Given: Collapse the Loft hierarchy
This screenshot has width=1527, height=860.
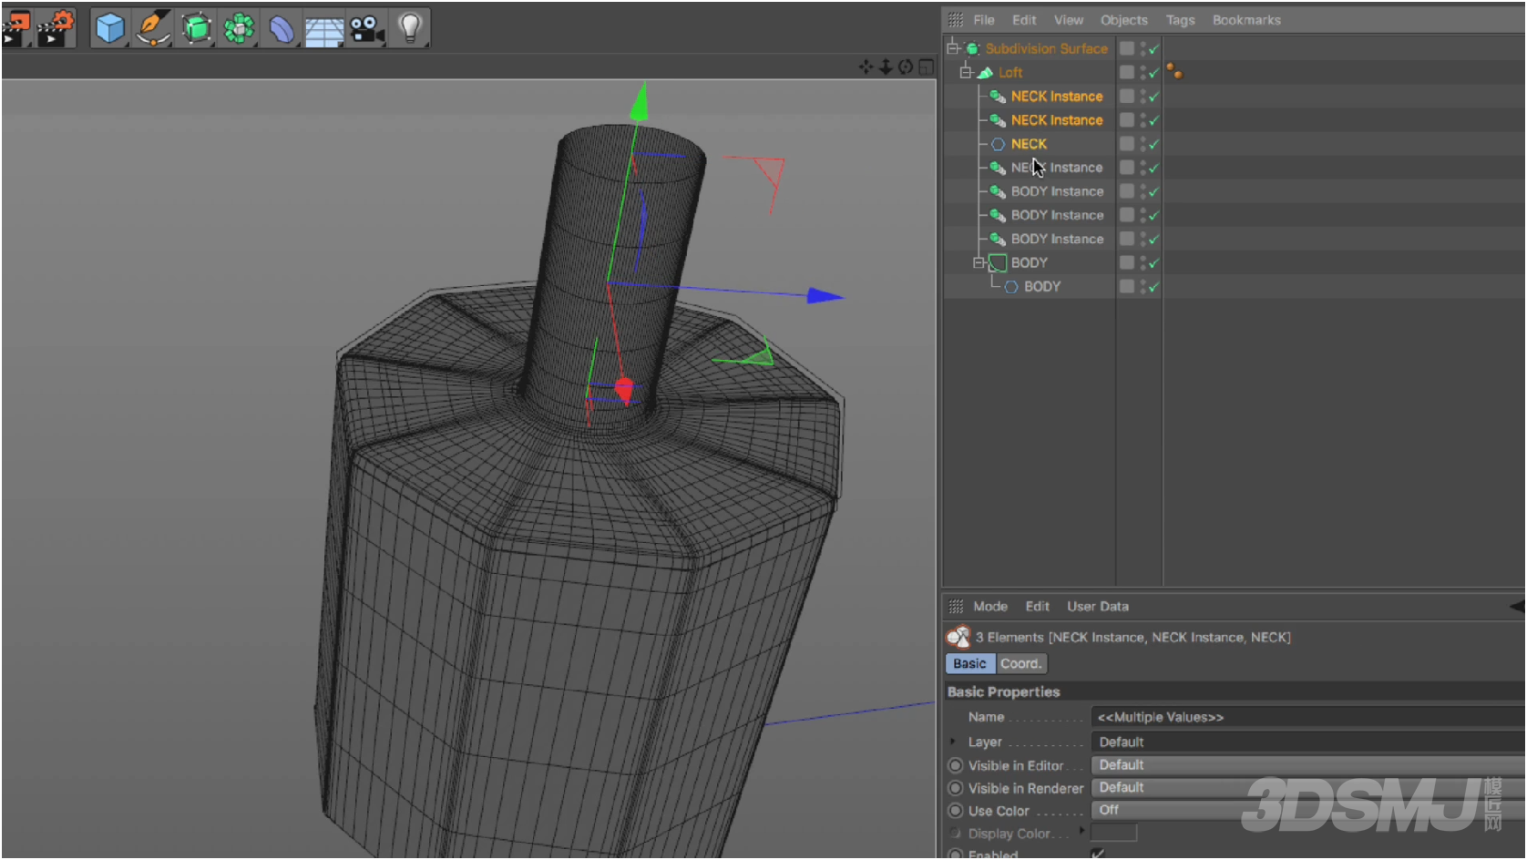Looking at the screenshot, I should (966, 72).
